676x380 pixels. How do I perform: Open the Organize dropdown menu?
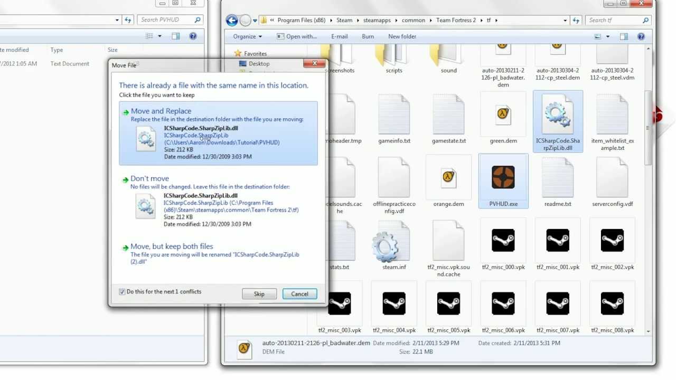pyautogui.click(x=247, y=36)
